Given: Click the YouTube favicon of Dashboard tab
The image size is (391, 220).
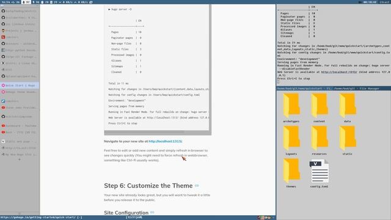Looking at the screenshot, I should pos(3,126).
